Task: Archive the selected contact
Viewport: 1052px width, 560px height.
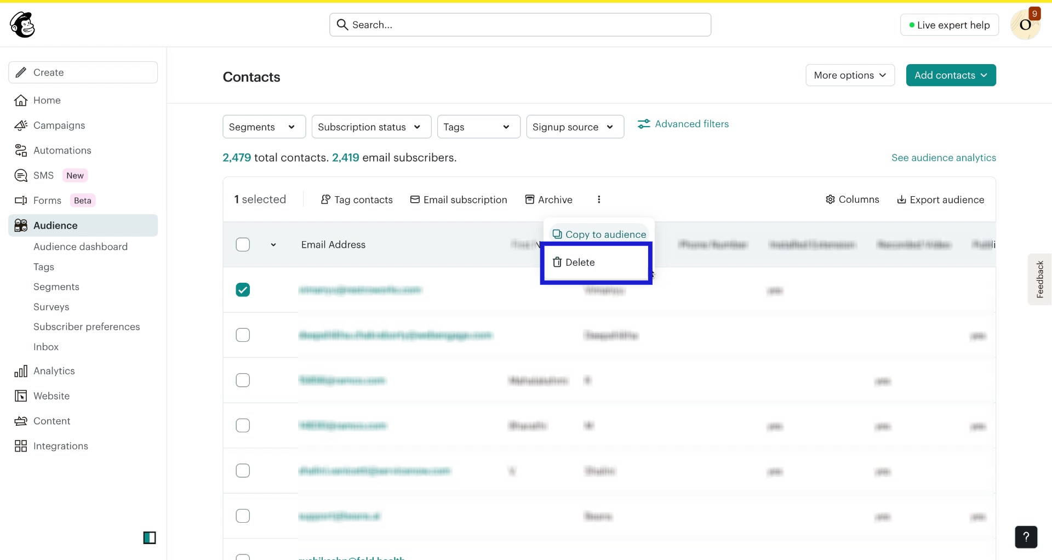Action: tap(549, 199)
